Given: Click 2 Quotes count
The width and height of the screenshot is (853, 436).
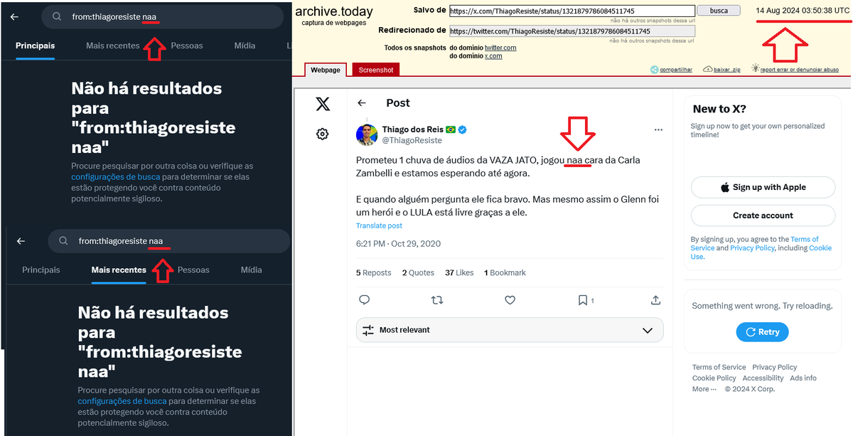Looking at the screenshot, I should click(x=418, y=272).
